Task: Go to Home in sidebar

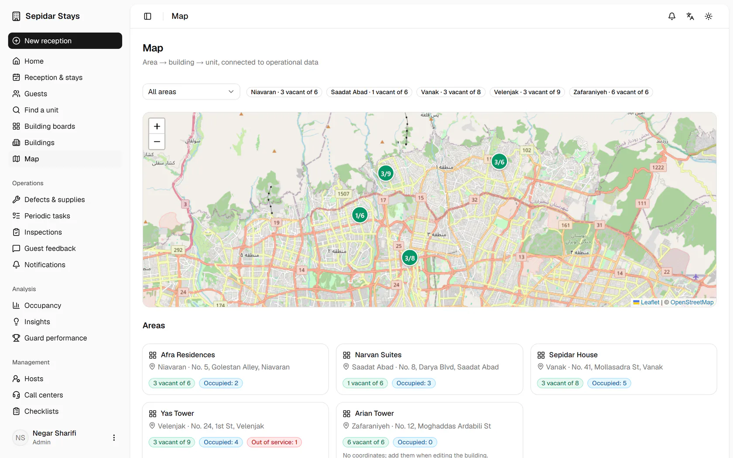Action: click(65, 61)
